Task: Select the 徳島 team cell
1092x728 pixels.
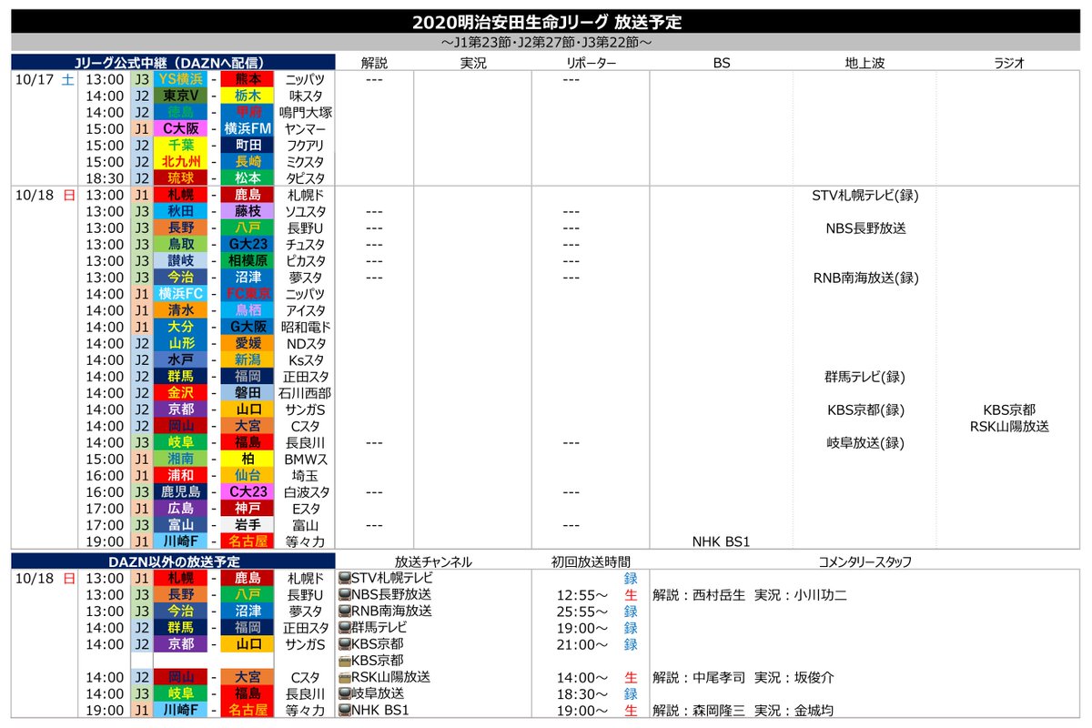Action: [x=180, y=112]
